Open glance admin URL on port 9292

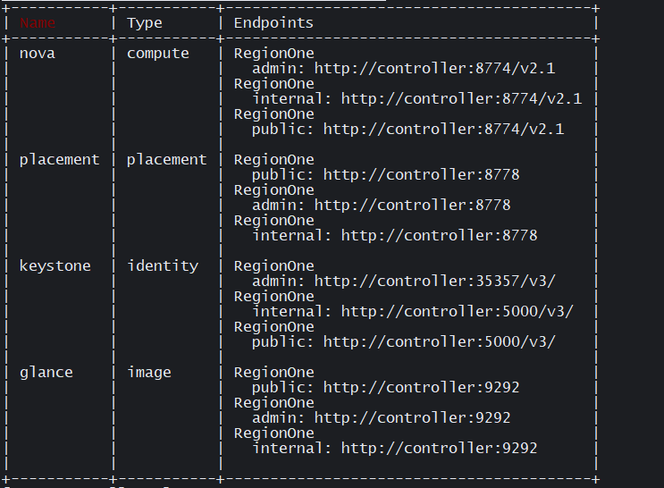pyautogui.click(x=412, y=418)
